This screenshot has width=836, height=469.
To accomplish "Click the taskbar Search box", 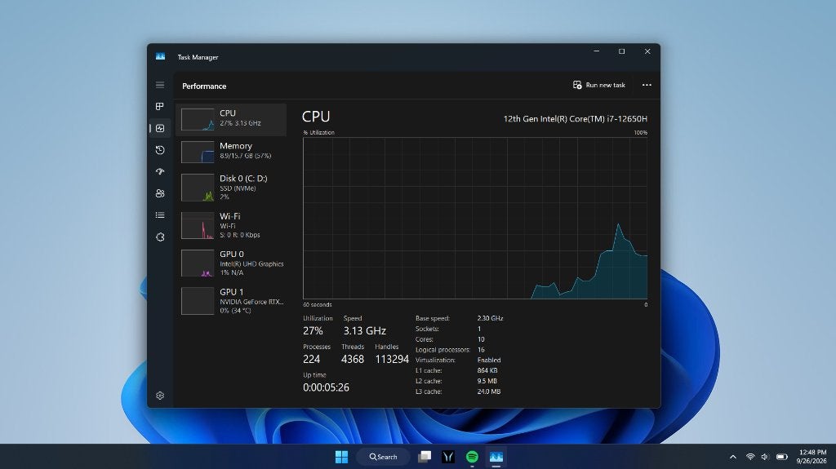I will click(x=384, y=457).
